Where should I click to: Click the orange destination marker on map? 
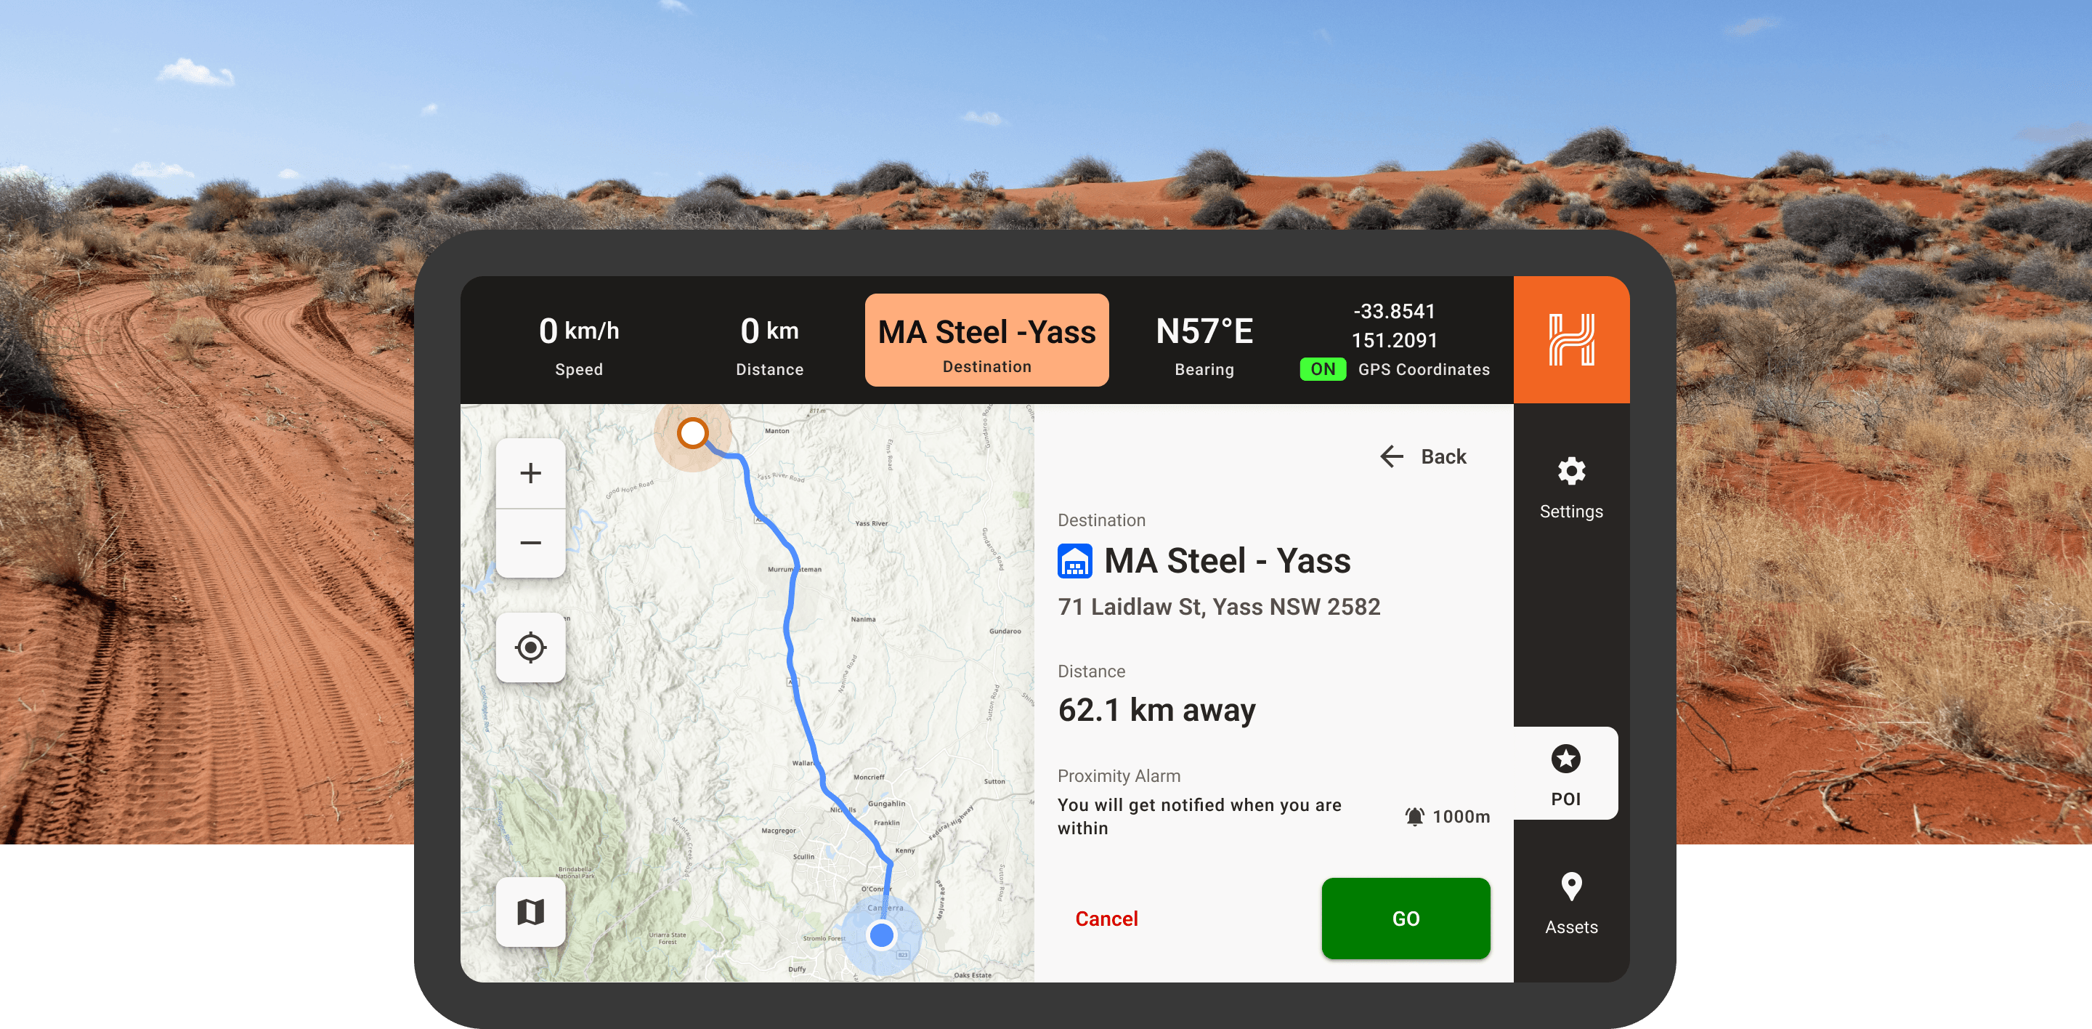693,433
